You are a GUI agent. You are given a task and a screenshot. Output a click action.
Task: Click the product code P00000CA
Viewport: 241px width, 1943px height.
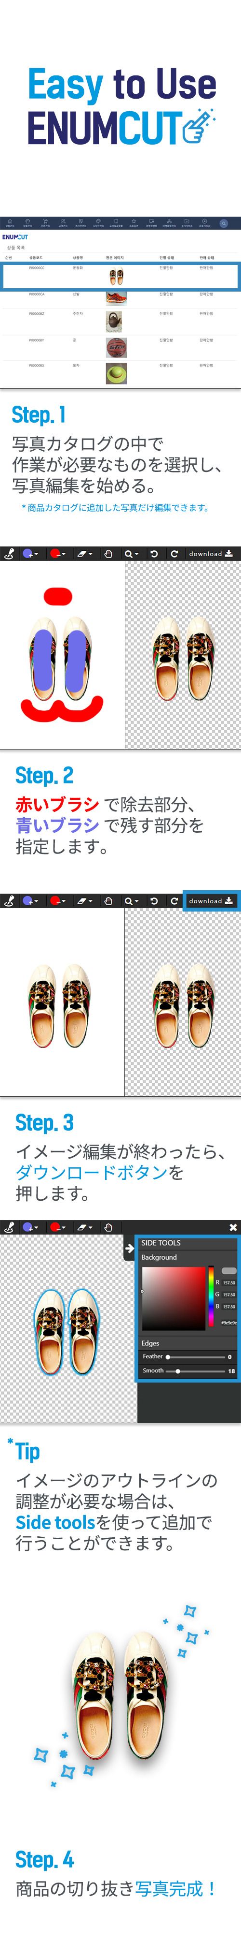[37, 294]
